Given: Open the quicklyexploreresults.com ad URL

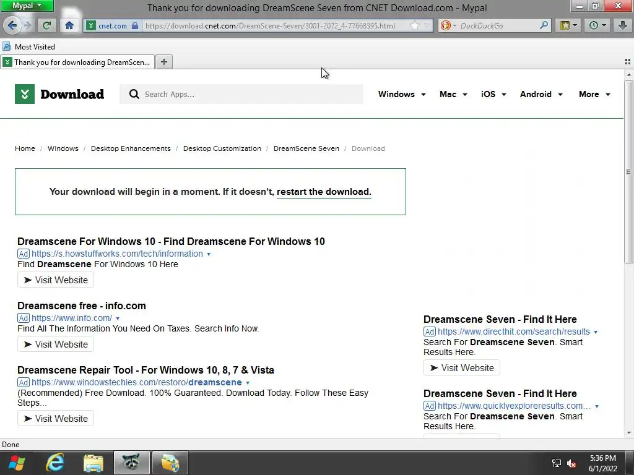Looking at the screenshot, I should pos(515,406).
